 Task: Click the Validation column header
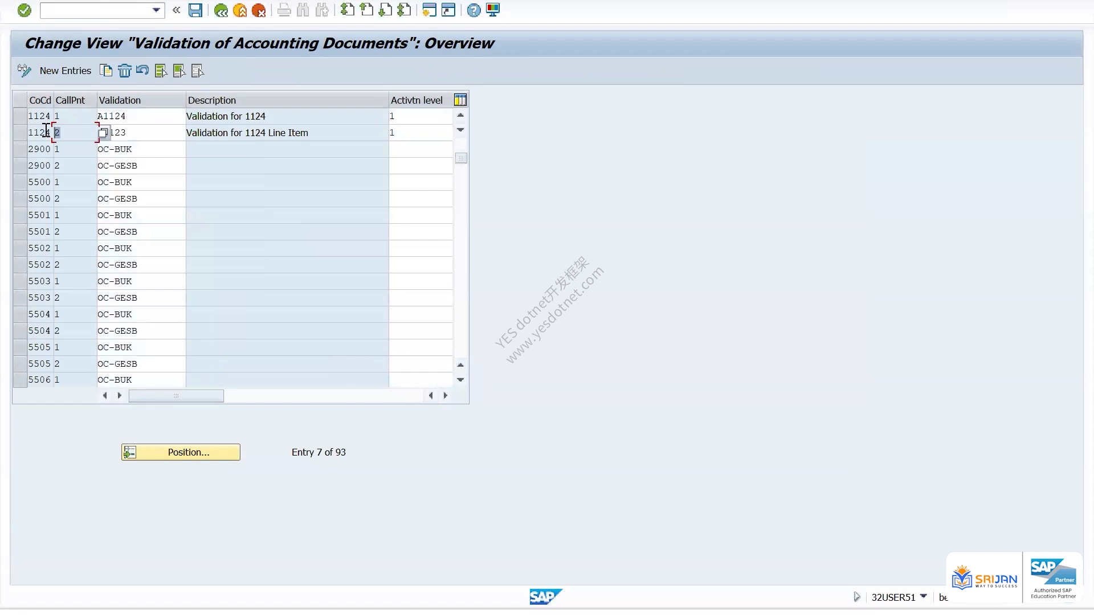(x=141, y=100)
